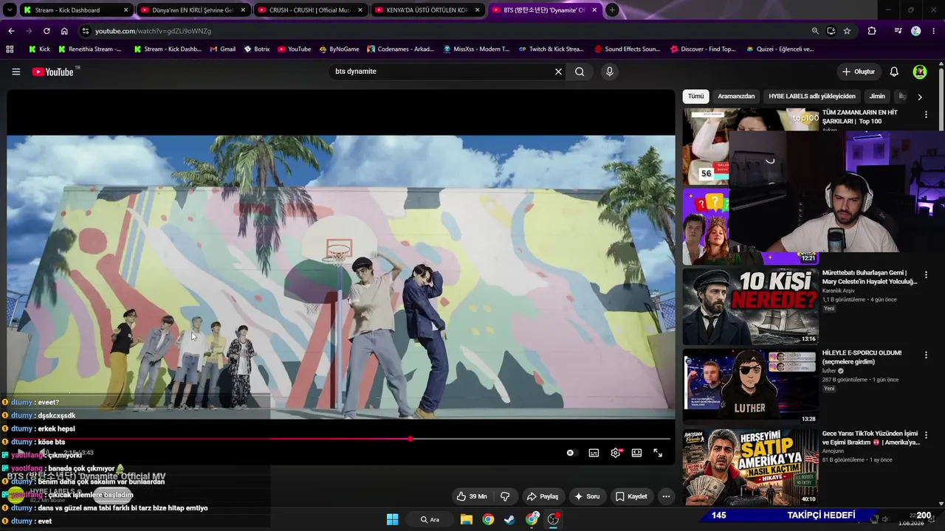Open video player settings gear
The width and height of the screenshot is (945, 531).
click(x=616, y=453)
